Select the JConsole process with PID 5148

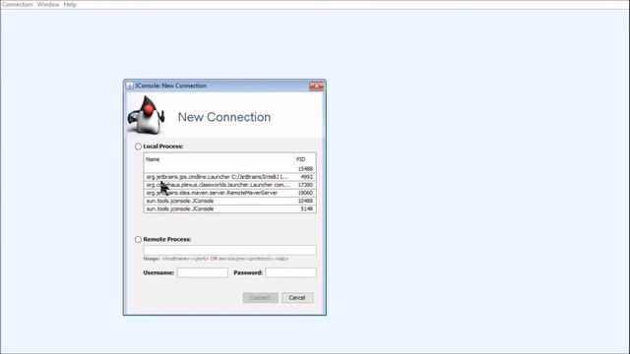tap(229, 208)
